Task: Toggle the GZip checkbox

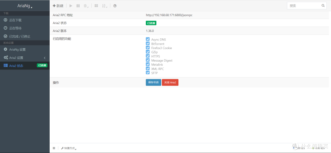Action: click(148, 52)
